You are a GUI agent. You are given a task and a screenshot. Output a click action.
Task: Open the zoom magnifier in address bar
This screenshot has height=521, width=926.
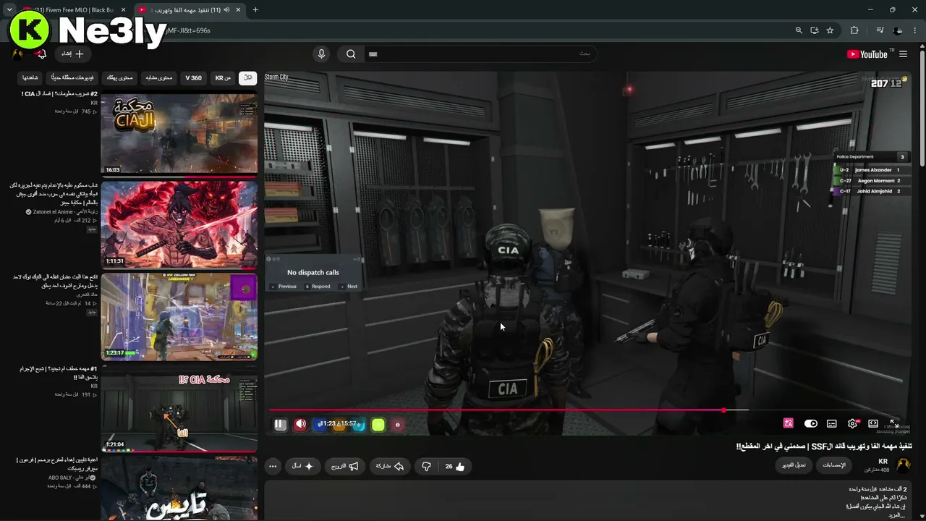799,30
